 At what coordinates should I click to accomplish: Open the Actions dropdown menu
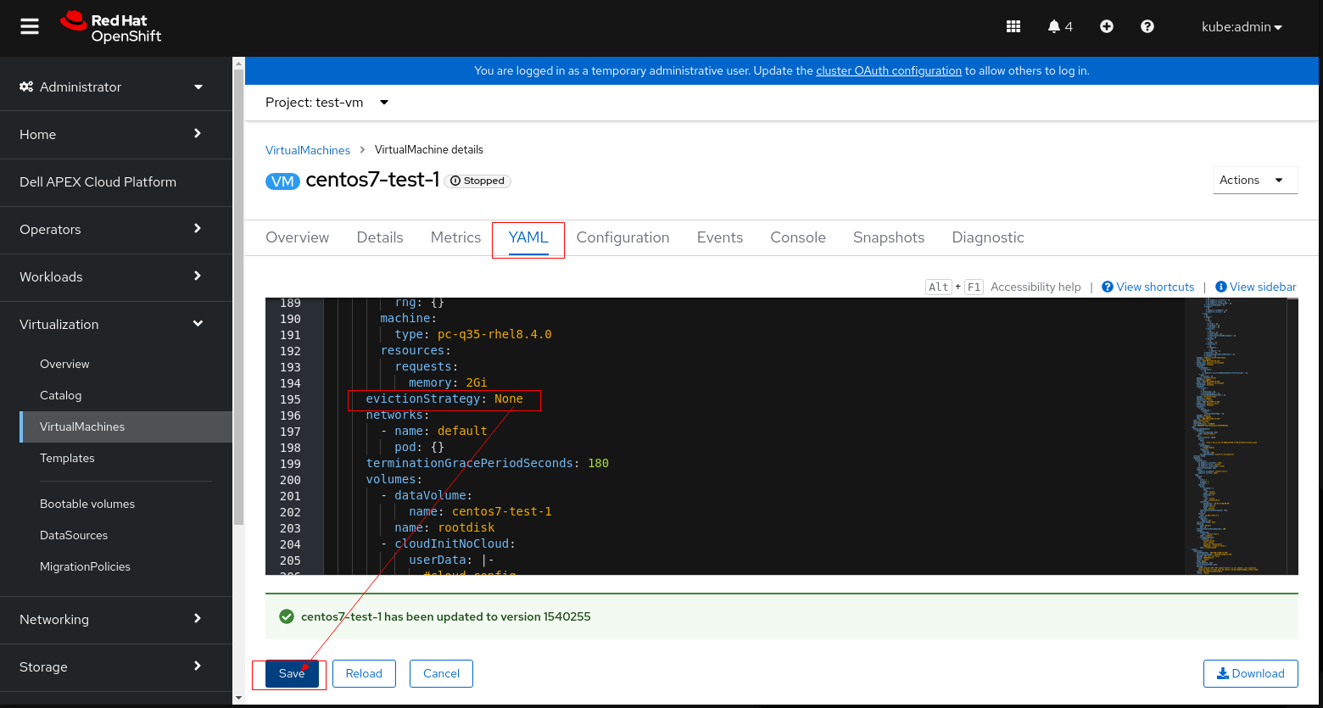1254,180
